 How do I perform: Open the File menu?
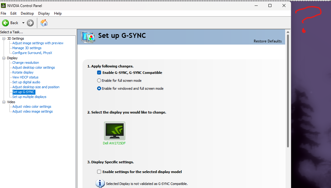[3, 13]
